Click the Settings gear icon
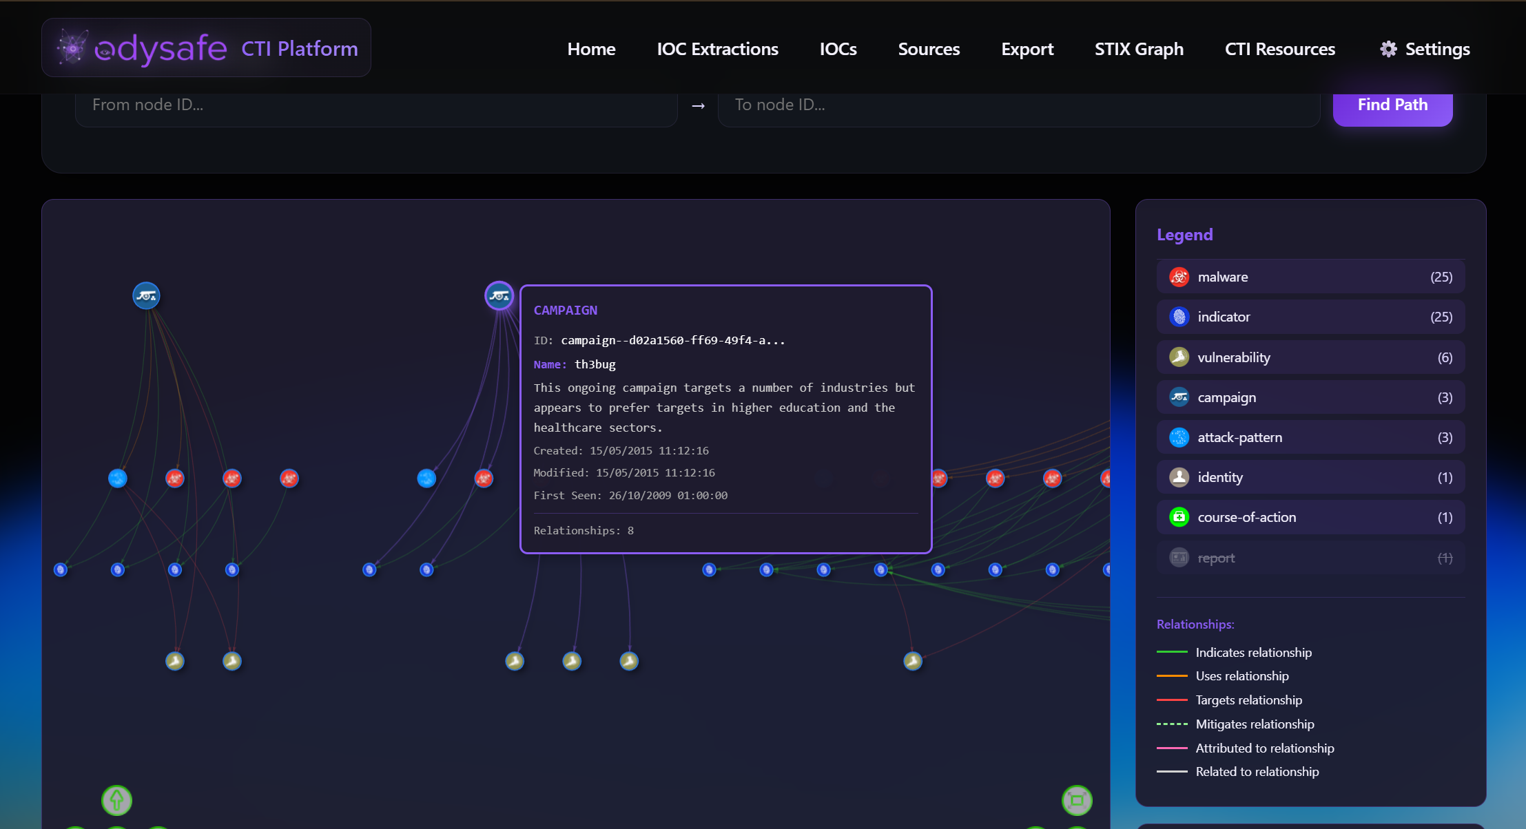 [x=1388, y=49]
